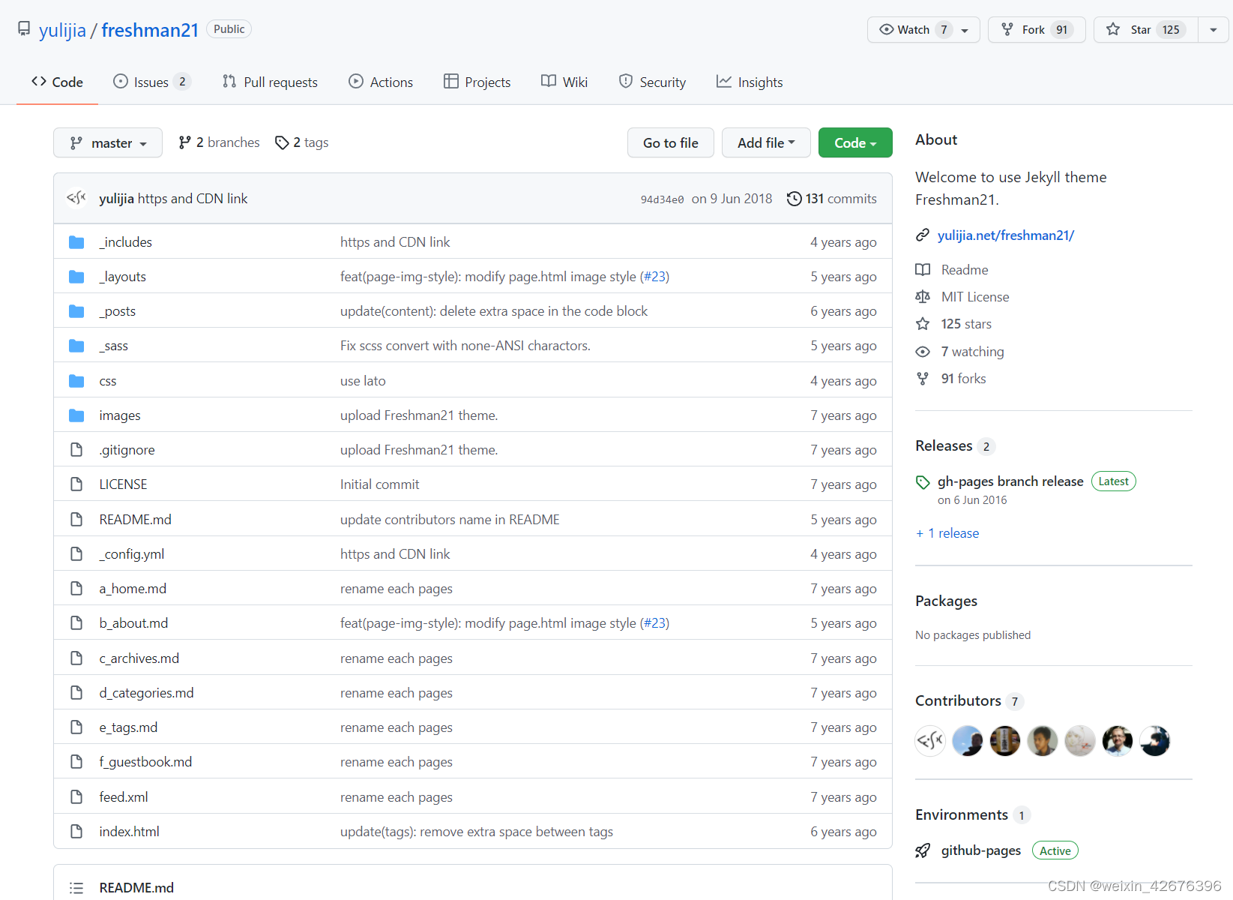1233x900 pixels.
Task: Click the README.md row file icon
Action: tap(76, 519)
